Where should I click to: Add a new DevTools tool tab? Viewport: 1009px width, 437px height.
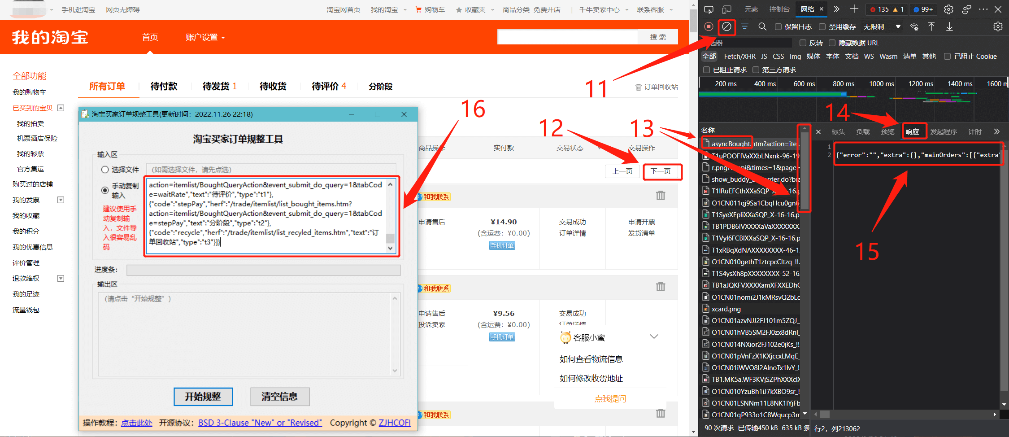coord(854,9)
